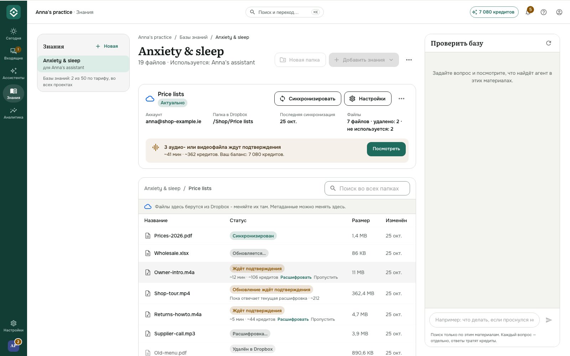Focus the top Поиск и переход search box
This screenshot has width=570, height=356.
tap(284, 12)
